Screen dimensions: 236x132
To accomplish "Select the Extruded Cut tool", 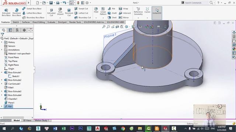I will [x=51, y=12].
